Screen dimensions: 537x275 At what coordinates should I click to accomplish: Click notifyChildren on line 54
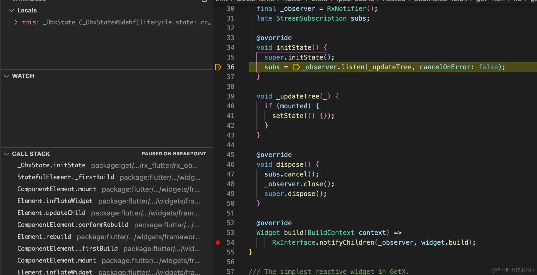click(x=347, y=243)
